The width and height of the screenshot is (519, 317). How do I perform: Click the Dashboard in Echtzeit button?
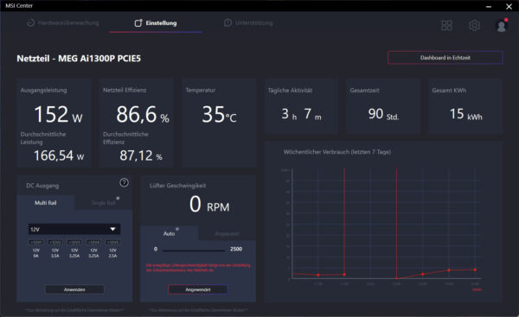(x=445, y=58)
